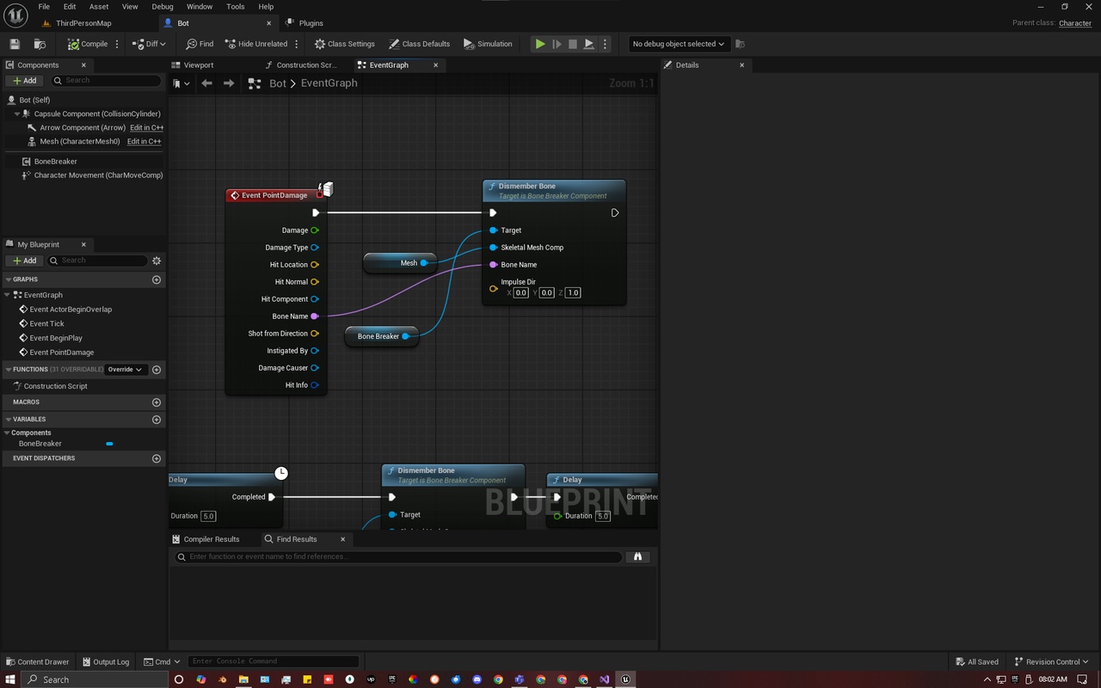Screen dimensions: 1101x688
Task: Click the Character parent class link
Action: (1075, 23)
